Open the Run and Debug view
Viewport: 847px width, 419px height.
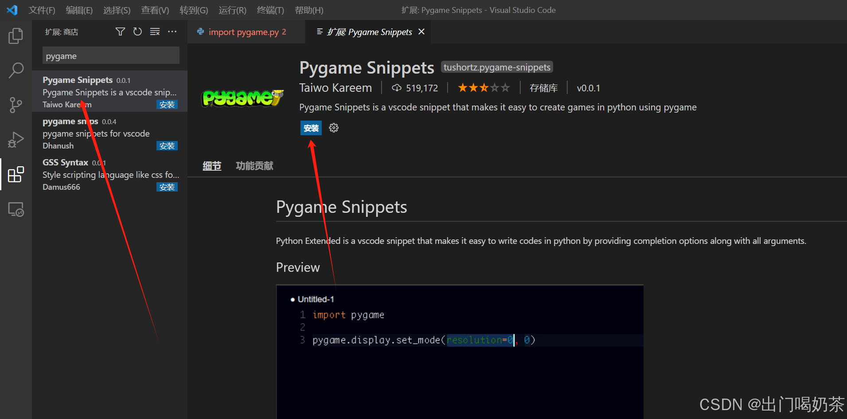pos(16,140)
